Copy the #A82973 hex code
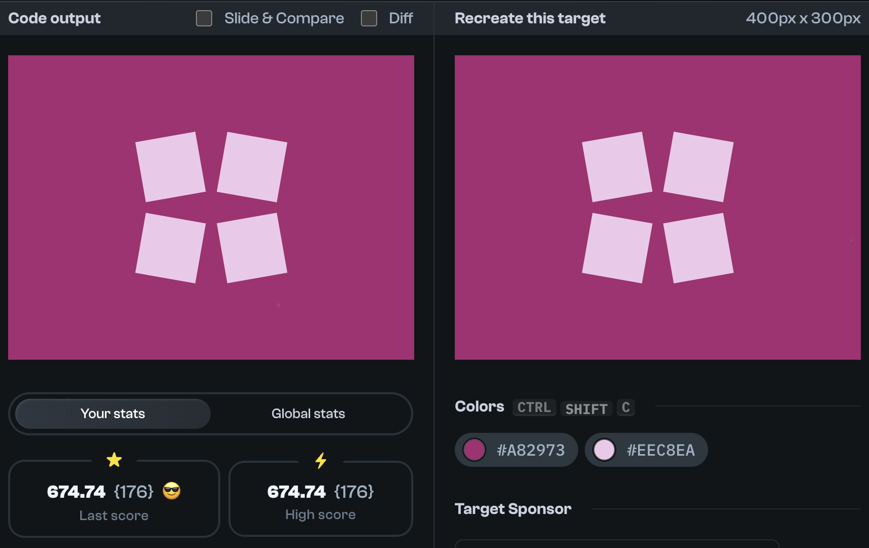The height and width of the screenshot is (548, 869). tap(531, 450)
